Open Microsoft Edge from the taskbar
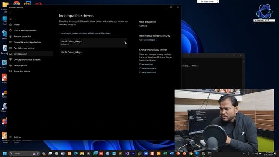279x157 pixels. (x=75, y=154)
